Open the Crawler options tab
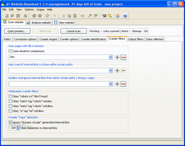This screenshot has width=185, height=146. click(69, 39)
